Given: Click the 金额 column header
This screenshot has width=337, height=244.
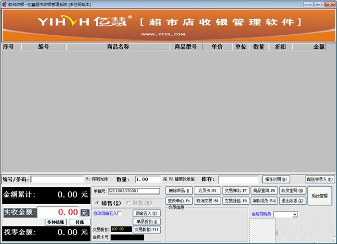Looking at the screenshot, I should click(309, 47).
